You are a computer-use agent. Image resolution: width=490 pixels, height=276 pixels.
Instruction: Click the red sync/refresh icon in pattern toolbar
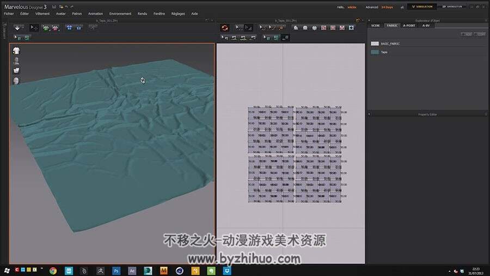click(224, 28)
